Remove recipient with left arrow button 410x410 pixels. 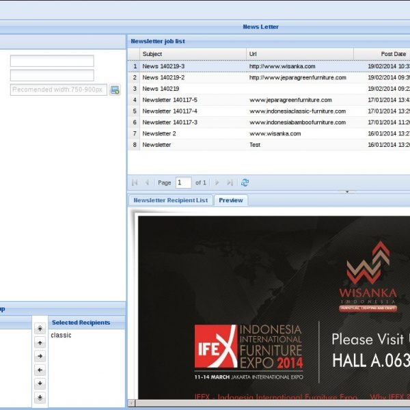tap(40, 370)
